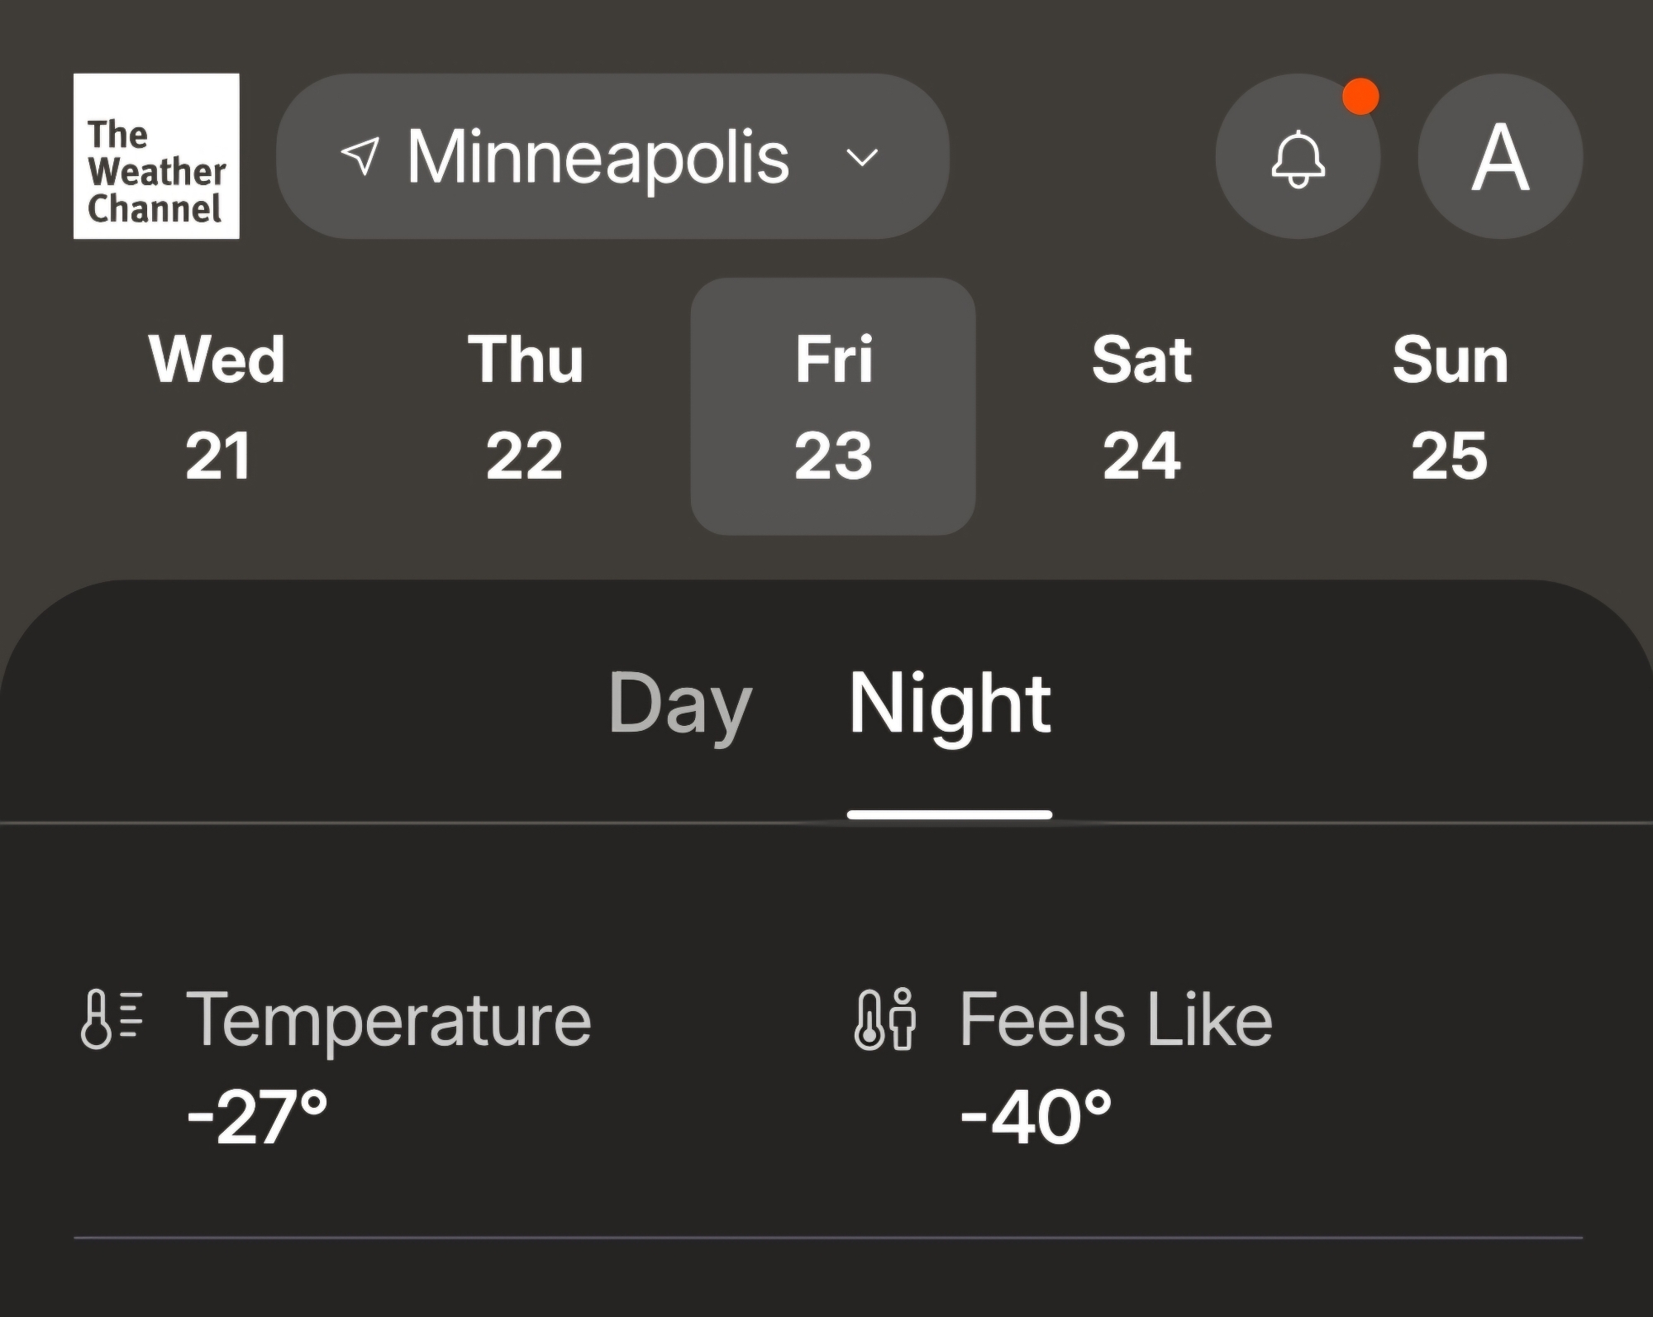Click the Temperature label

click(388, 1020)
